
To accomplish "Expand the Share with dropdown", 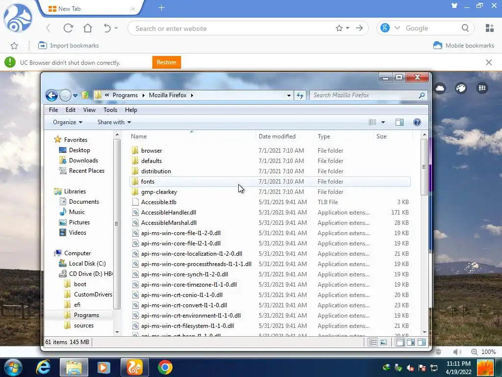I will [x=114, y=122].
